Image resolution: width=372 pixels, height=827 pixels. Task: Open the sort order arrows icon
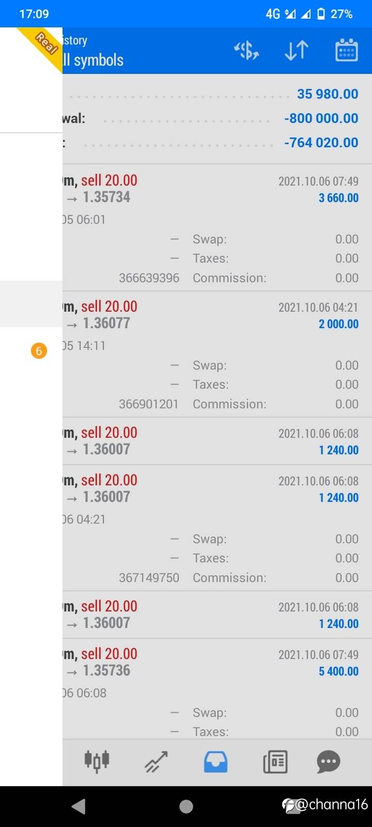[x=297, y=51]
